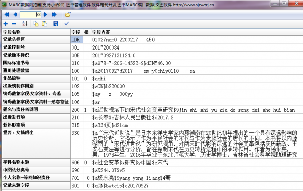
Task: Select the 国际标准书号 row label
Action: click(x=36, y=63)
